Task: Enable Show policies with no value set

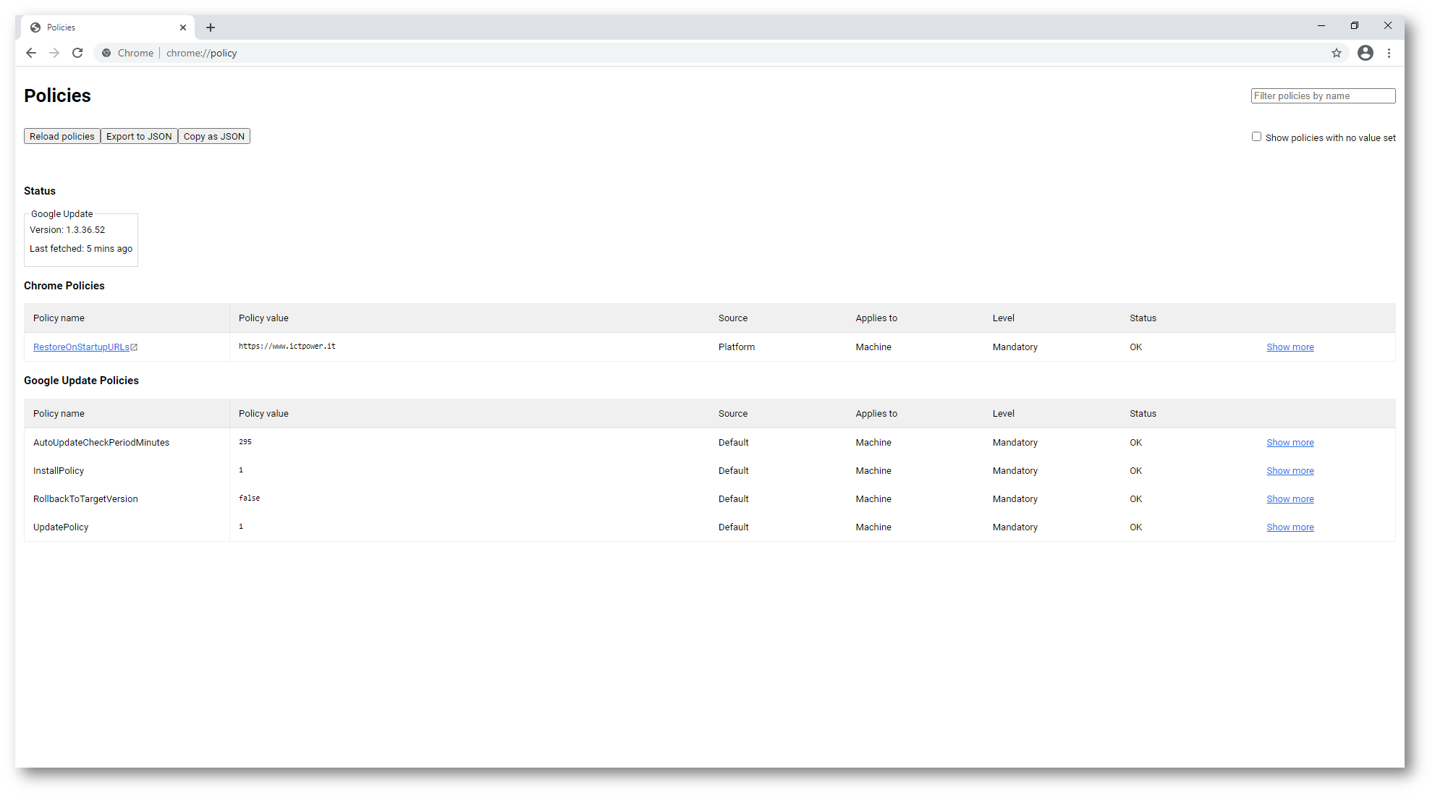Action: coord(1256,137)
